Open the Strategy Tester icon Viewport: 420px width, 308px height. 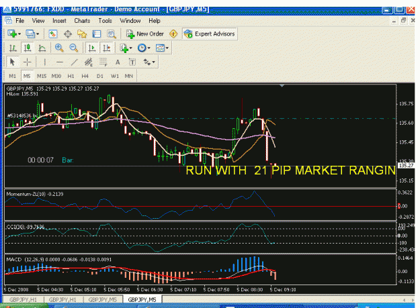coord(111,34)
